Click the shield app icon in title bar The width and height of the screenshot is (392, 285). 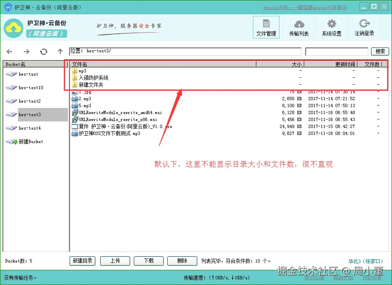[8, 7]
